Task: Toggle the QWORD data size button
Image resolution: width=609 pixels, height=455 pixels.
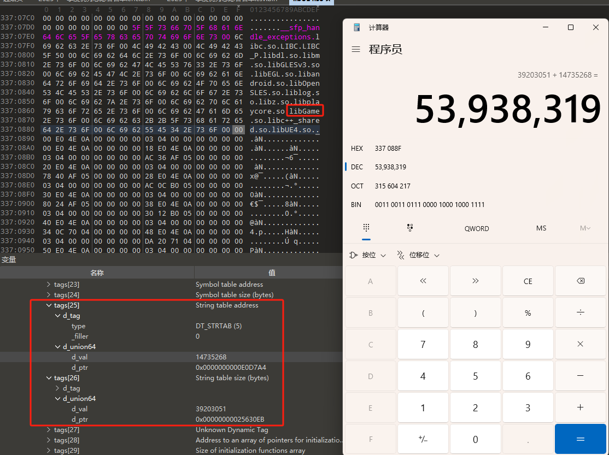Action: (x=477, y=228)
